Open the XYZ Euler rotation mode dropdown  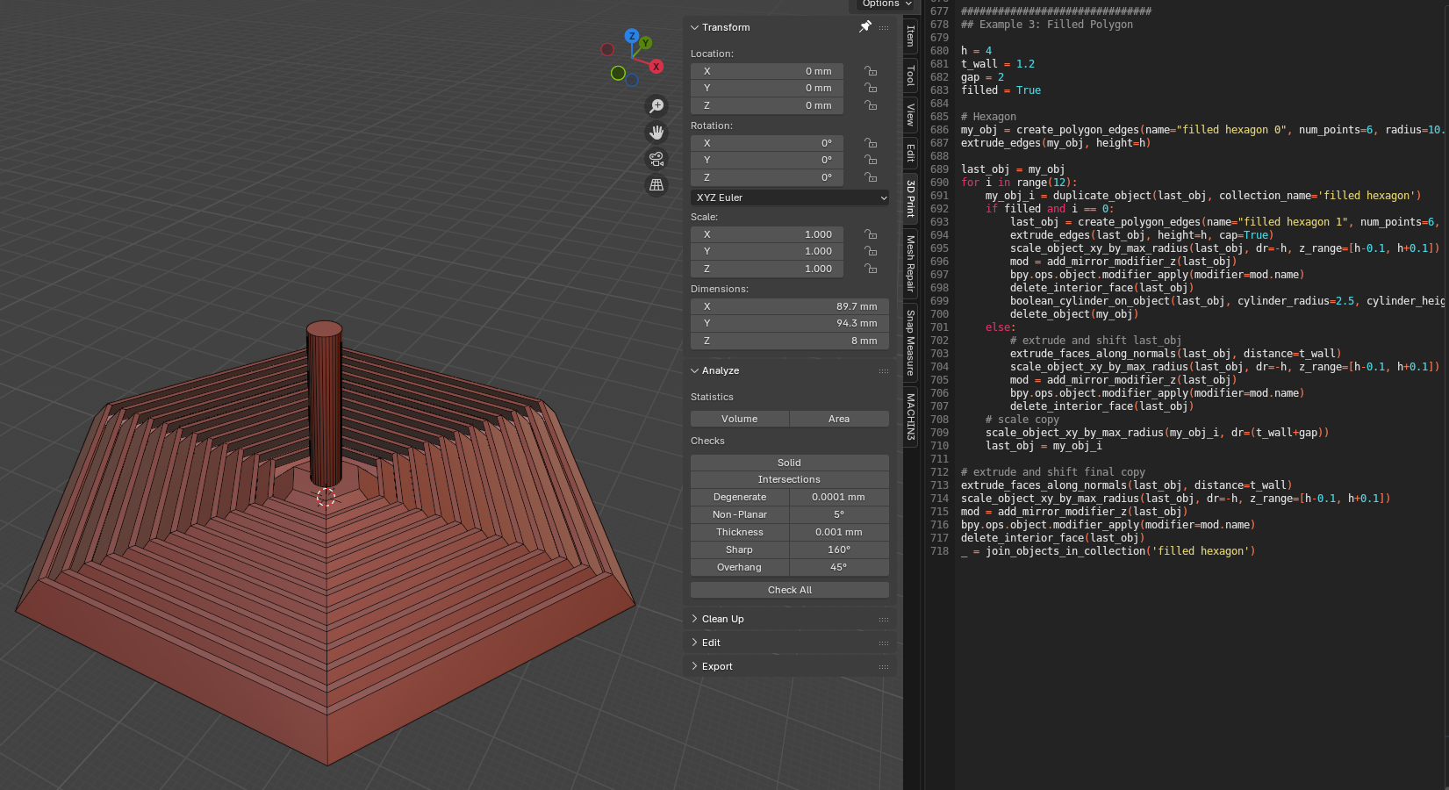point(790,197)
